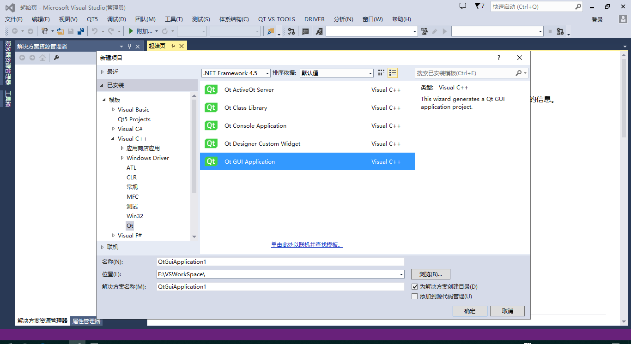
Task: Uncheck 为解决方案创建目录 option
Action: [x=414, y=286]
